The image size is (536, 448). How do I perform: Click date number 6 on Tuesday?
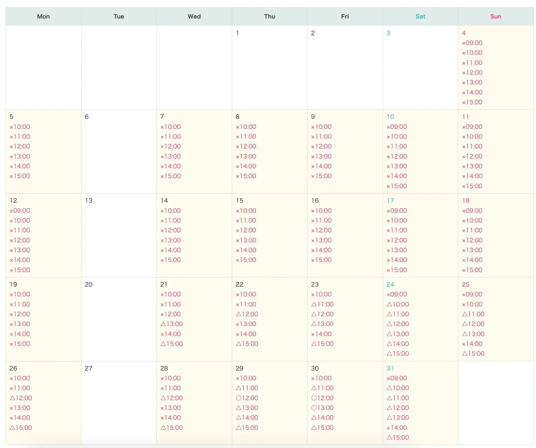(87, 117)
